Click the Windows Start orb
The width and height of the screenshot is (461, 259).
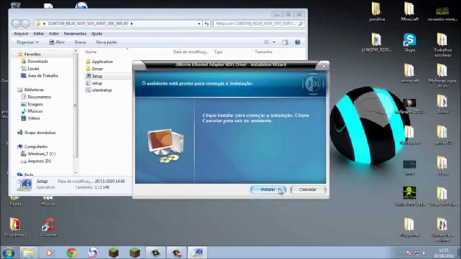[x=8, y=253]
